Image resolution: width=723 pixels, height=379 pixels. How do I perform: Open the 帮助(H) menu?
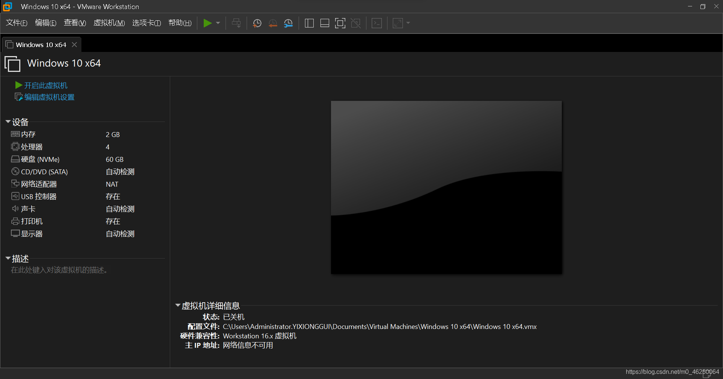point(180,23)
